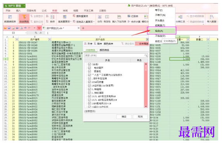Click the 导入数据 import data icon

click(212, 17)
